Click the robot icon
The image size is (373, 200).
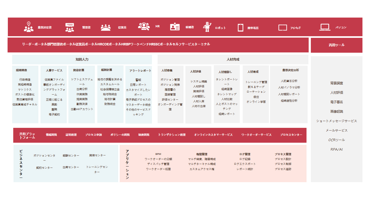tap(208, 27)
